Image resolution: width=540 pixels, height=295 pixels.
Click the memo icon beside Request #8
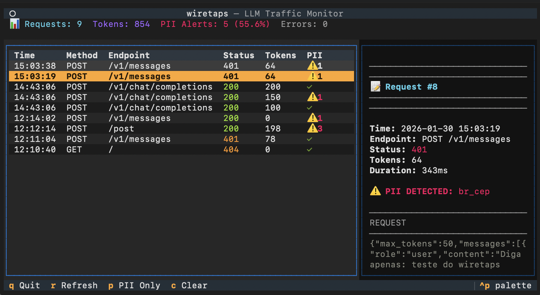click(376, 87)
